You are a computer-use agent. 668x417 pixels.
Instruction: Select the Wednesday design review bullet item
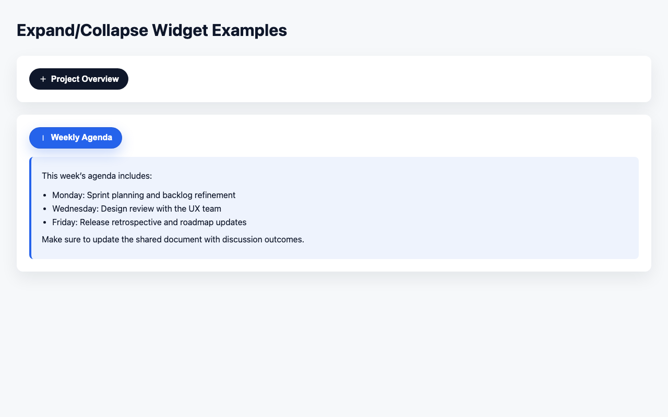136,208
